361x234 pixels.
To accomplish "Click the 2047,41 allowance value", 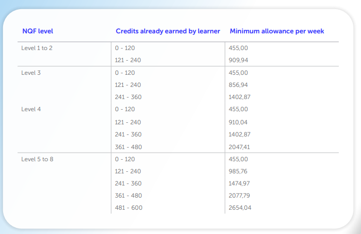I will coord(240,147).
